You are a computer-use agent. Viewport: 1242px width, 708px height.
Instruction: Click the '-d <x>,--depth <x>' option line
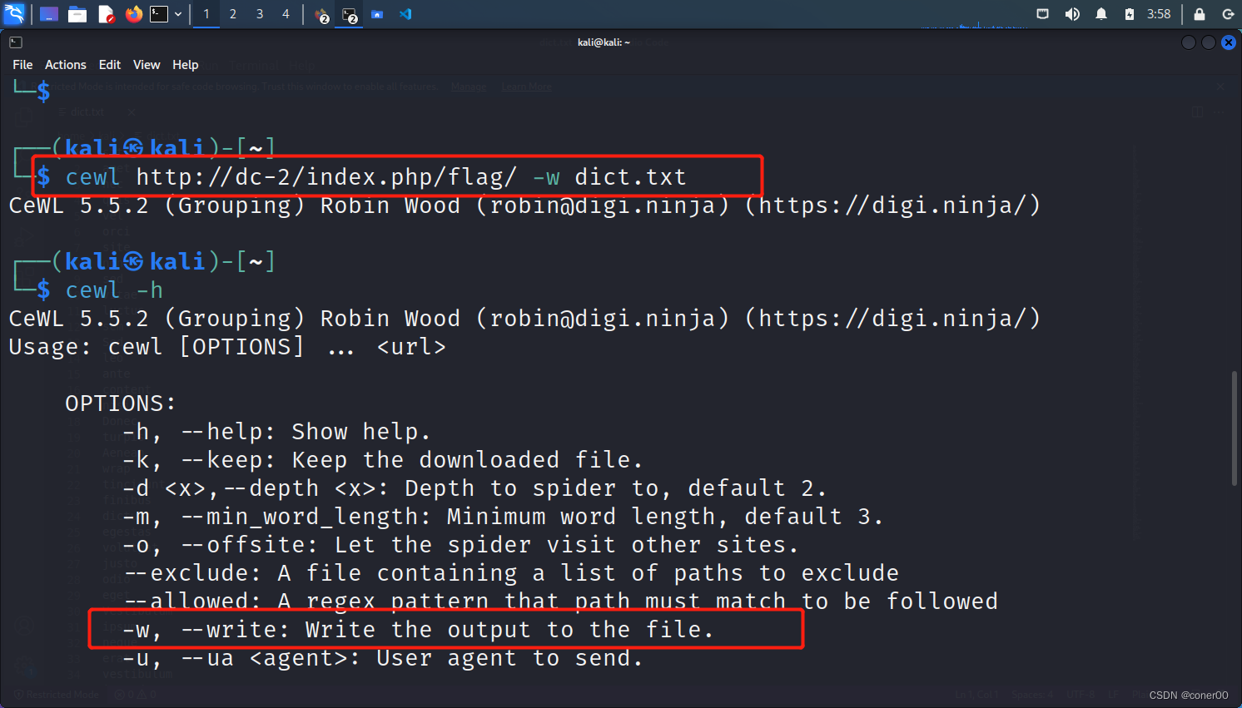coord(474,488)
